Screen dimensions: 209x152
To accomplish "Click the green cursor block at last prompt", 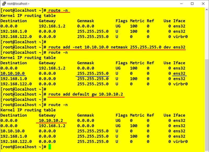I will (50, 147).
